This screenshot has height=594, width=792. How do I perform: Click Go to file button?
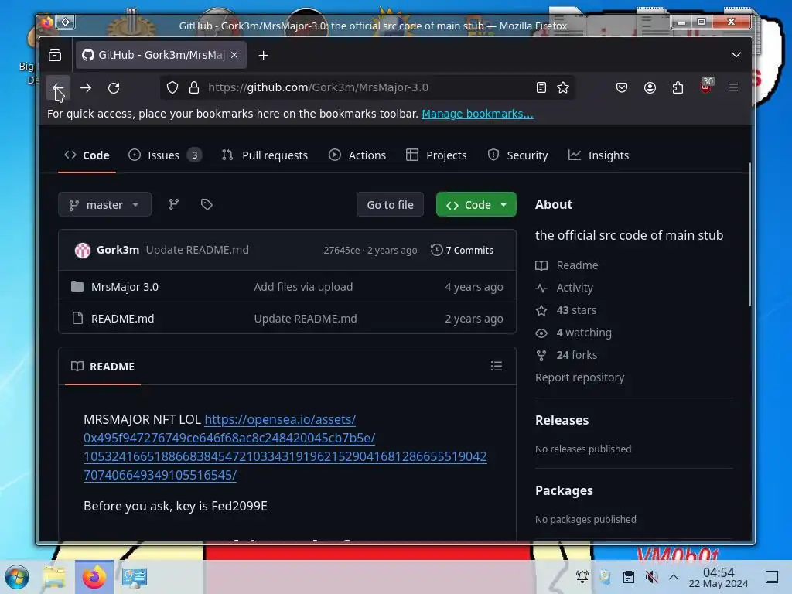390,204
